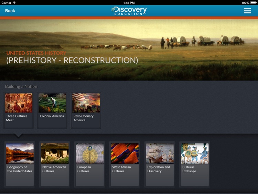Select Geography of the United States image
Image resolution: width=258 pixels, height=194 pixels.
pyautogui.click(x=20, y=153)
